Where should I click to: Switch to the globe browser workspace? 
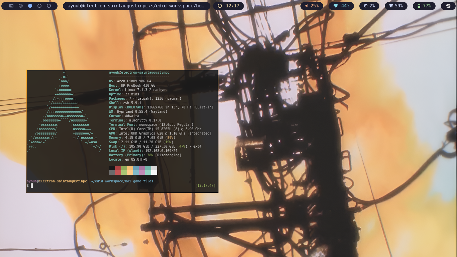point(21,6)
